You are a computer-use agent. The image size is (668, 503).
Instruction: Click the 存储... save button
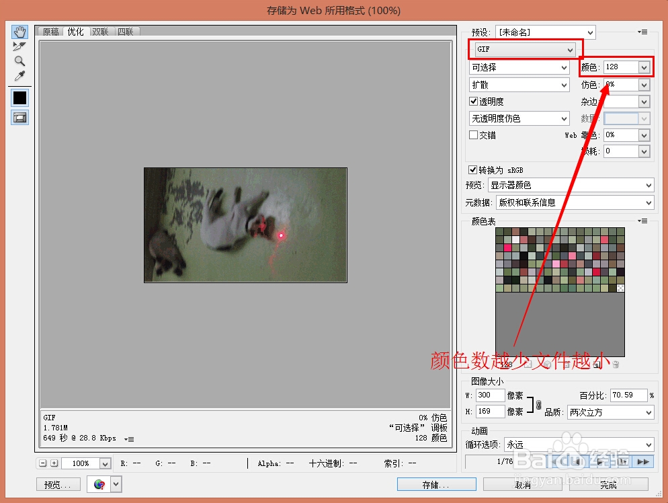(x=437, y=485)
